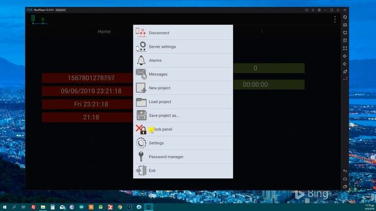Click the Save project floppy disk icon
Viewport: 376px width, 211px height.
coord(141,115)
